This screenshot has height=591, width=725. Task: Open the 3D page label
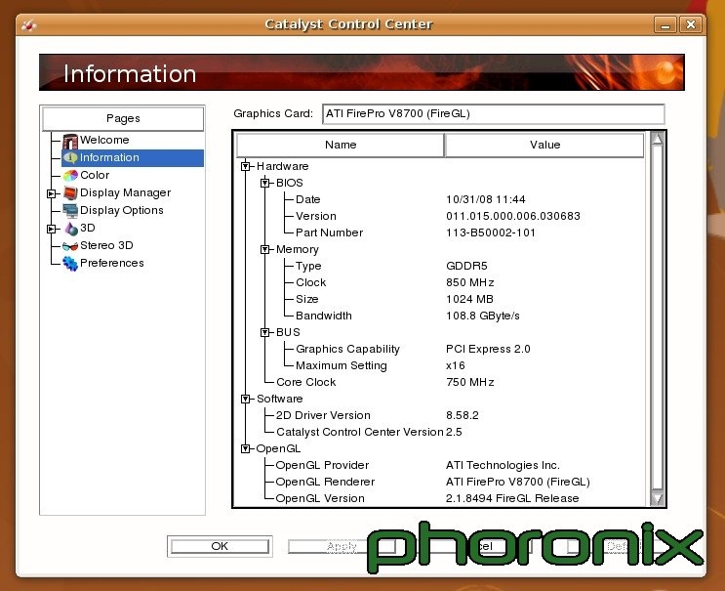(88, 228)
